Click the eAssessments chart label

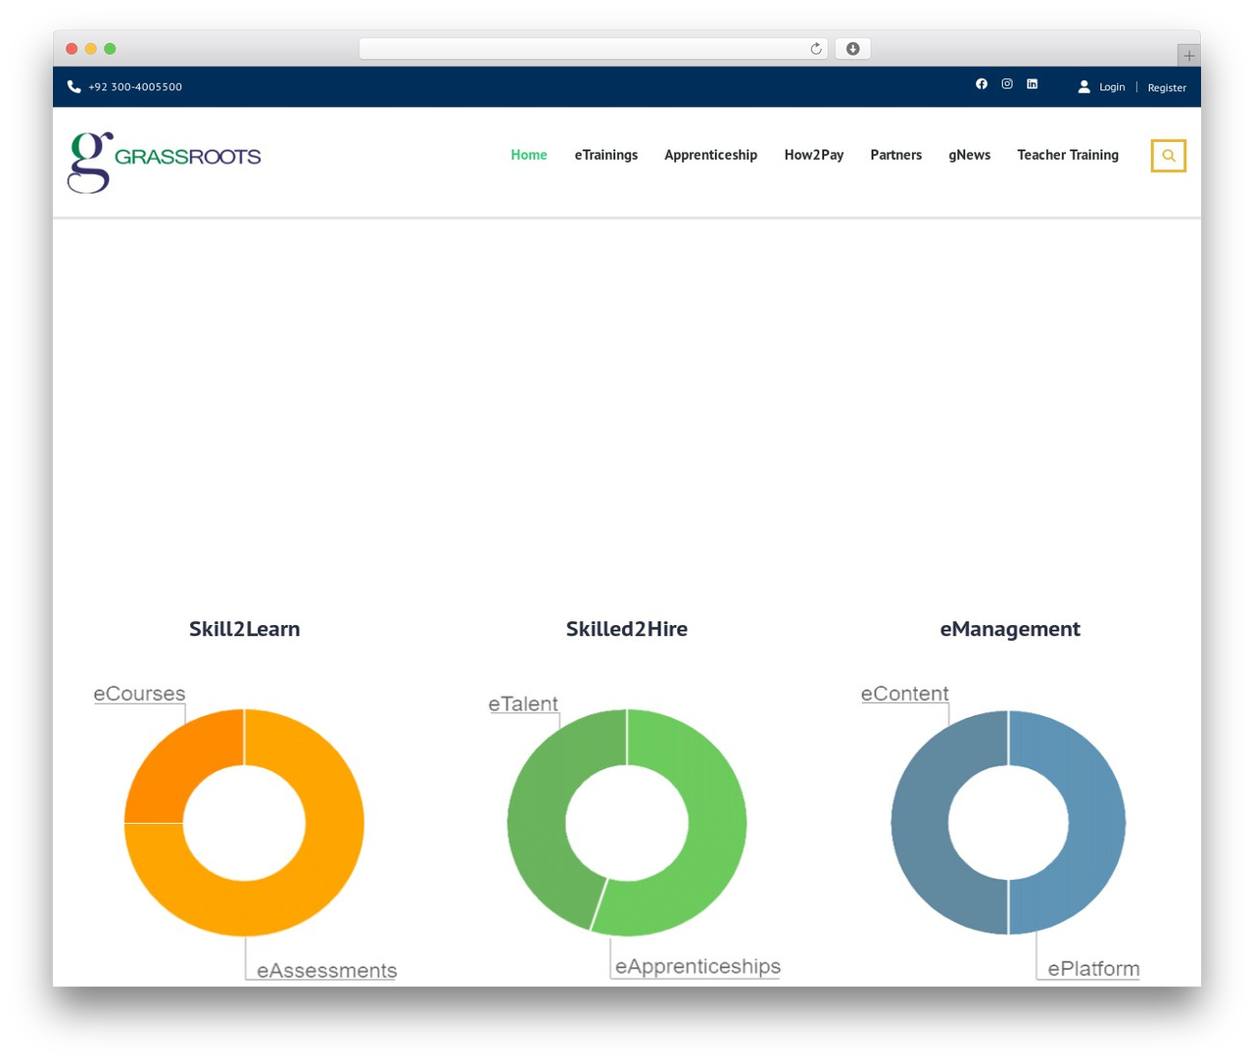[x=326, y=971]
